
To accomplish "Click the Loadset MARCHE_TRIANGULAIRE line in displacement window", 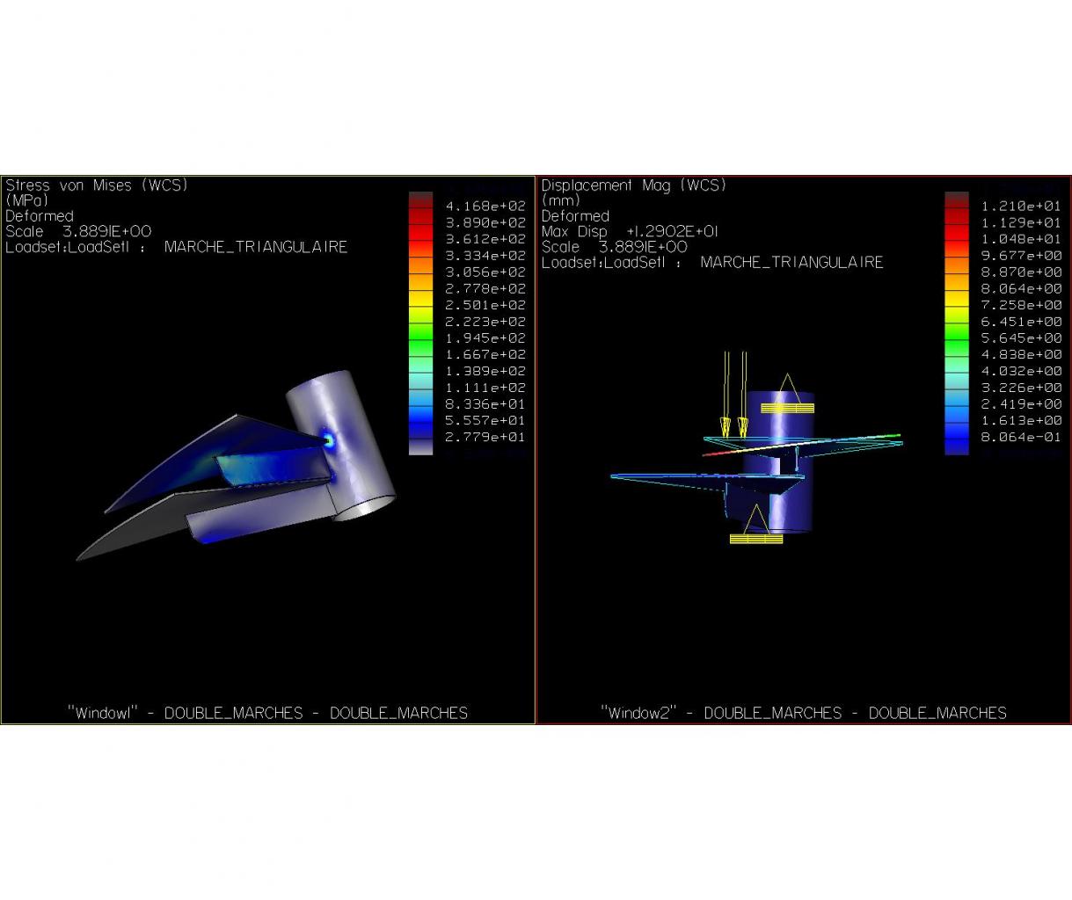I will tap(712, 262).
